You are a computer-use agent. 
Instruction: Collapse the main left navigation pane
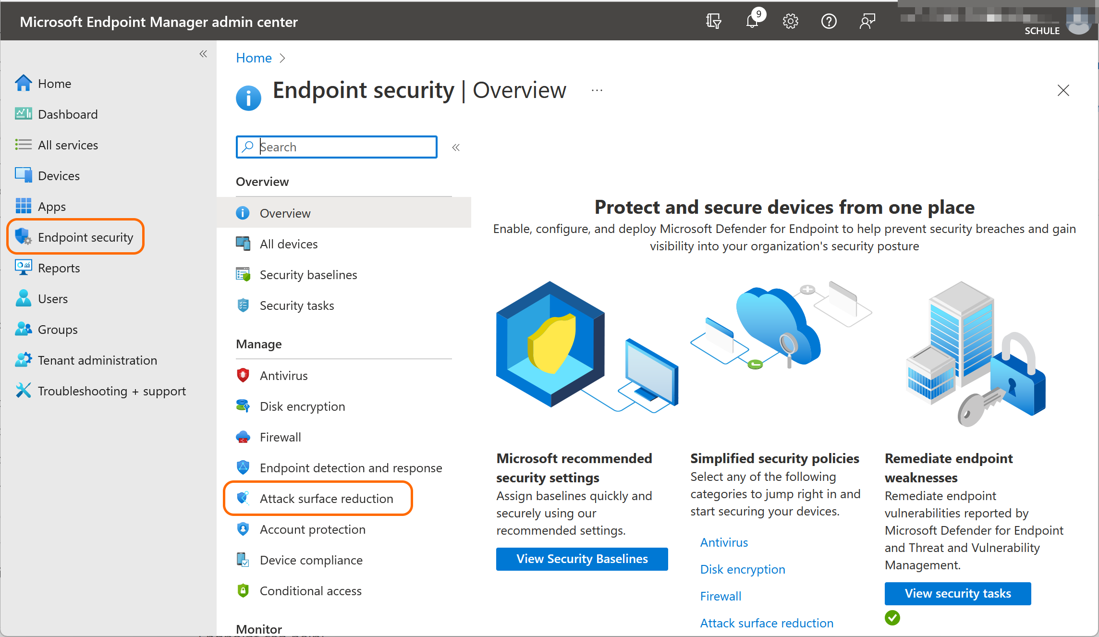coord(203,54)
